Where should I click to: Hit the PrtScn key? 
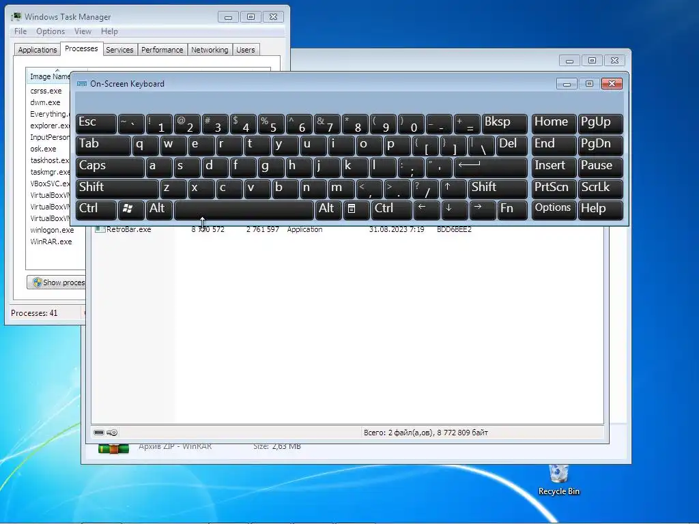tap(554, 188)
